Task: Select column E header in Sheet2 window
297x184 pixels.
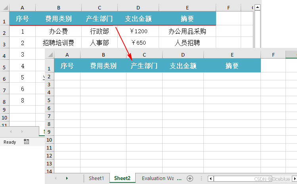Action: pos(232,55)
